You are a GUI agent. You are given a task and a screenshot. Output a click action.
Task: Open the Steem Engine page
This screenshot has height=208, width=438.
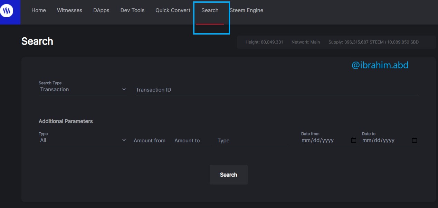[246, 10]
